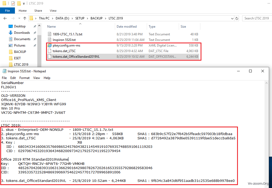
Task: Click the Notepad app icon in title bar
Action: (x=4, y=71)
